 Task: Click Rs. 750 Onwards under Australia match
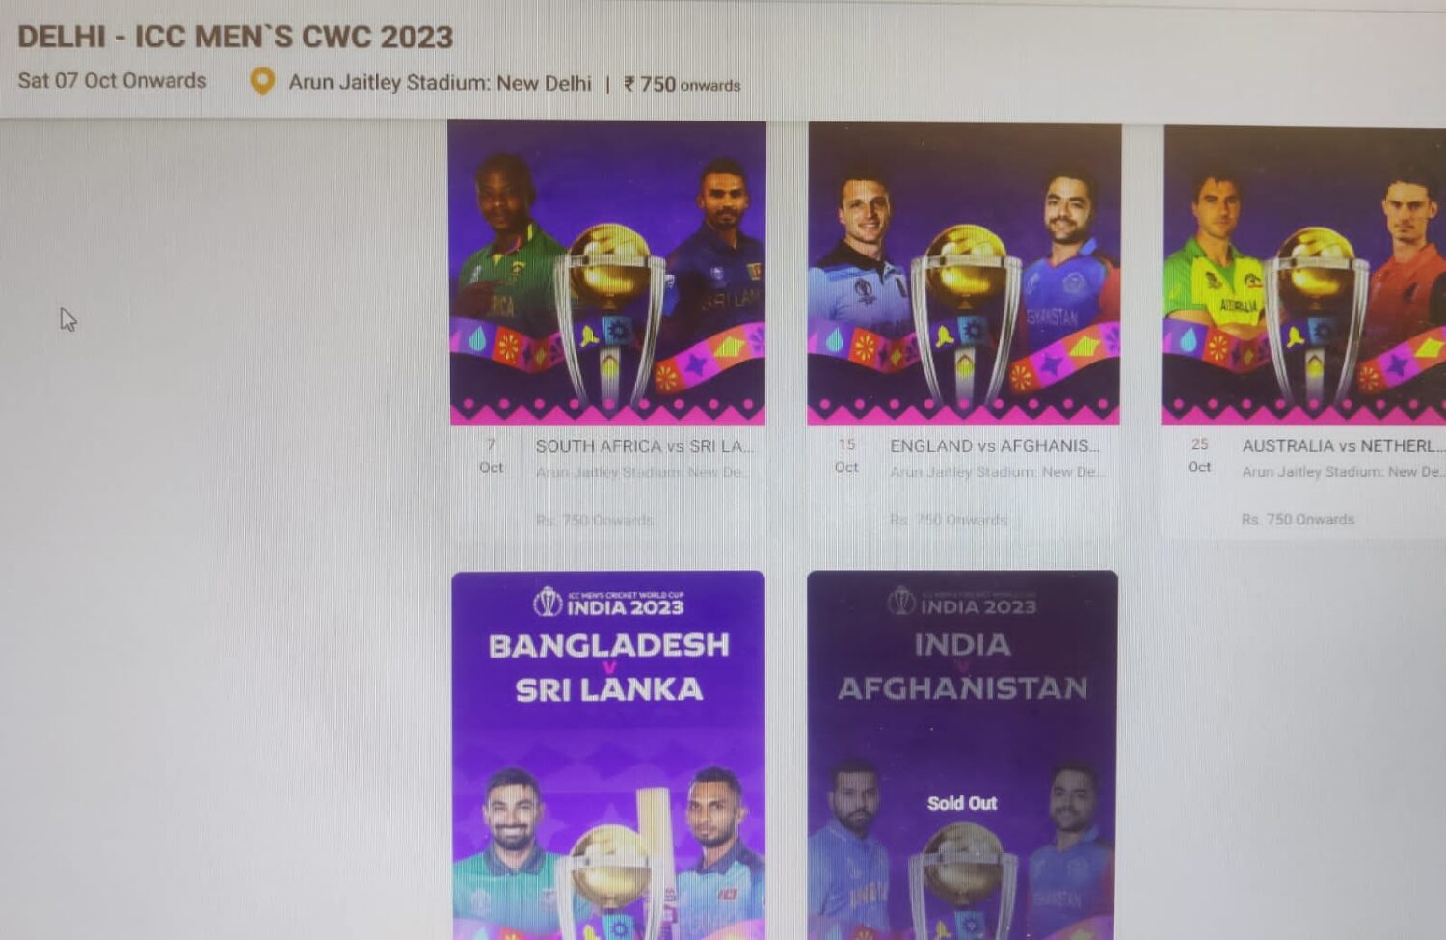1298,520
